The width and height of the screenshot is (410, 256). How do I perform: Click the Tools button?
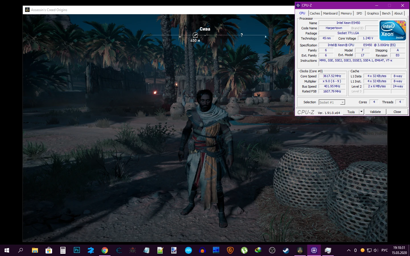coord(351,112)
